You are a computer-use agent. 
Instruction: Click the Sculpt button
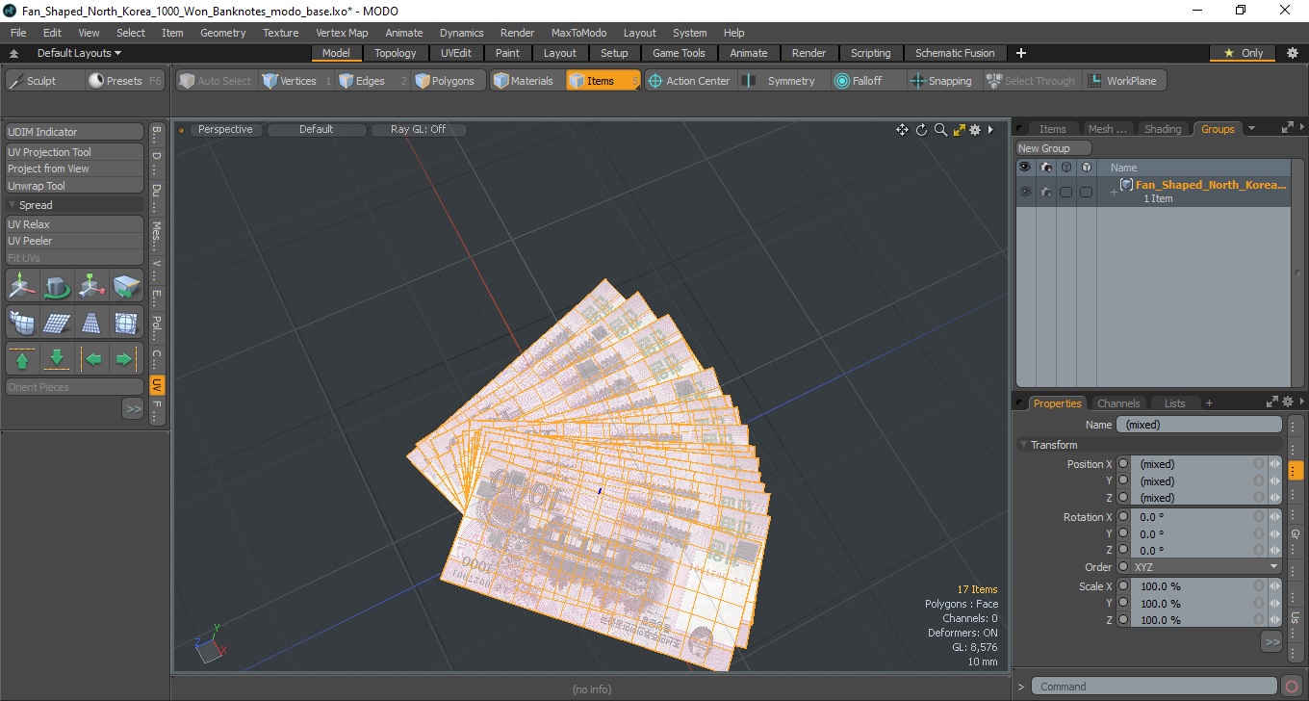coord(44,81)
